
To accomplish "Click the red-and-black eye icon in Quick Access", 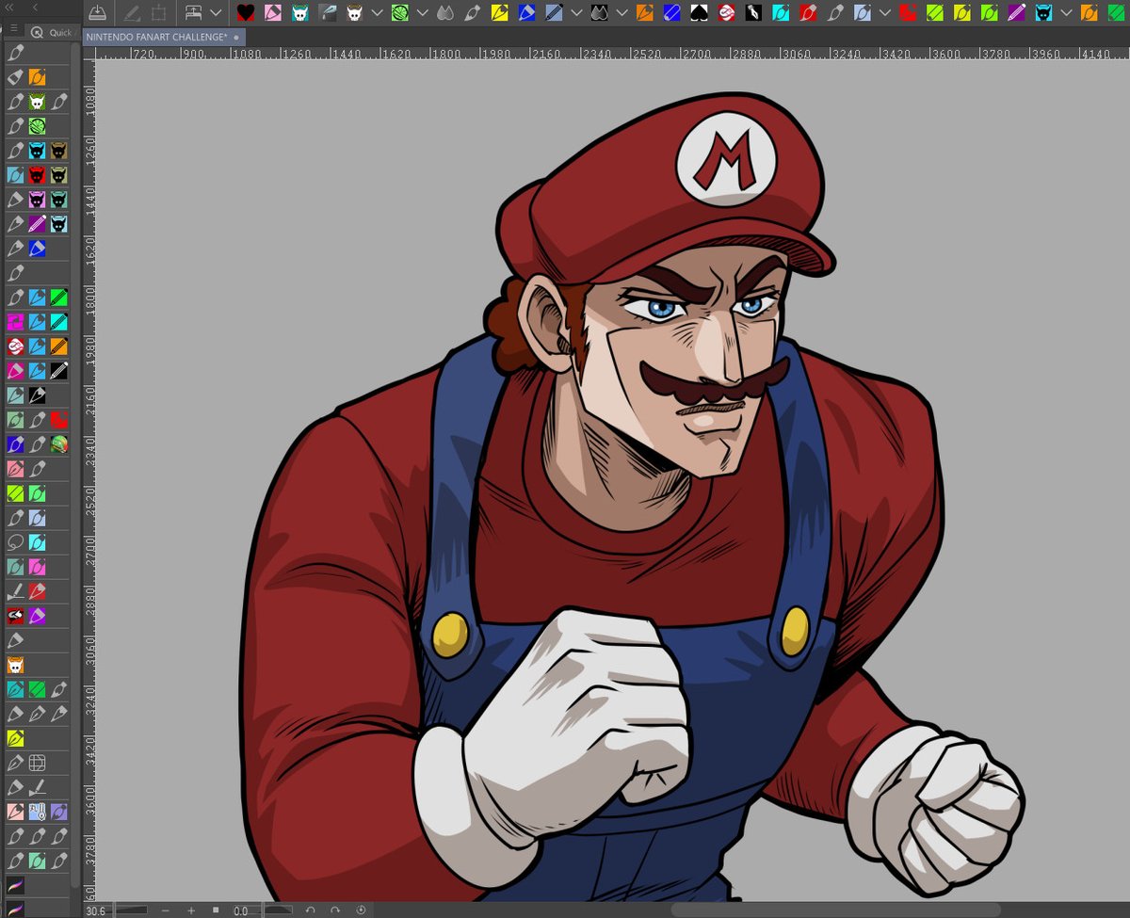I will point(15,615).
